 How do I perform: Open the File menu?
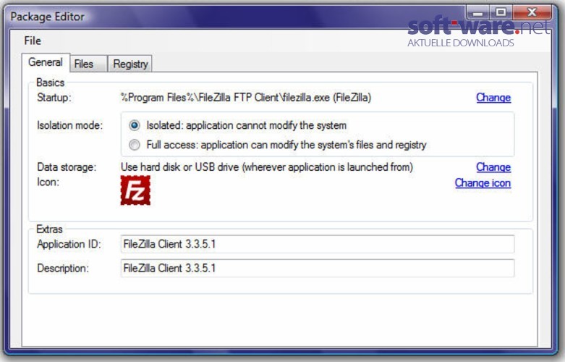click(33, 41)
